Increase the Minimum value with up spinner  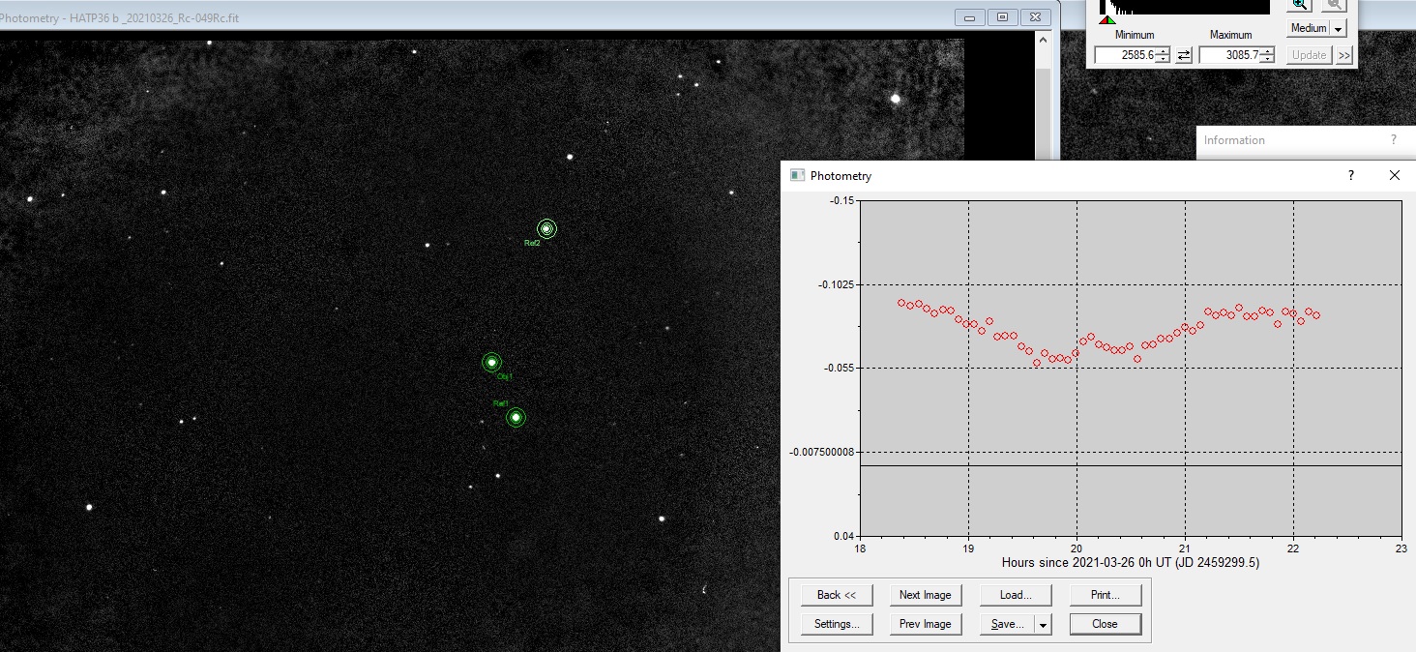pos(1163,51)
